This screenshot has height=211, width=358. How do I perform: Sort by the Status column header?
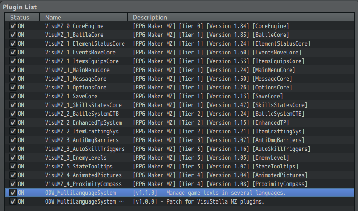22,17
